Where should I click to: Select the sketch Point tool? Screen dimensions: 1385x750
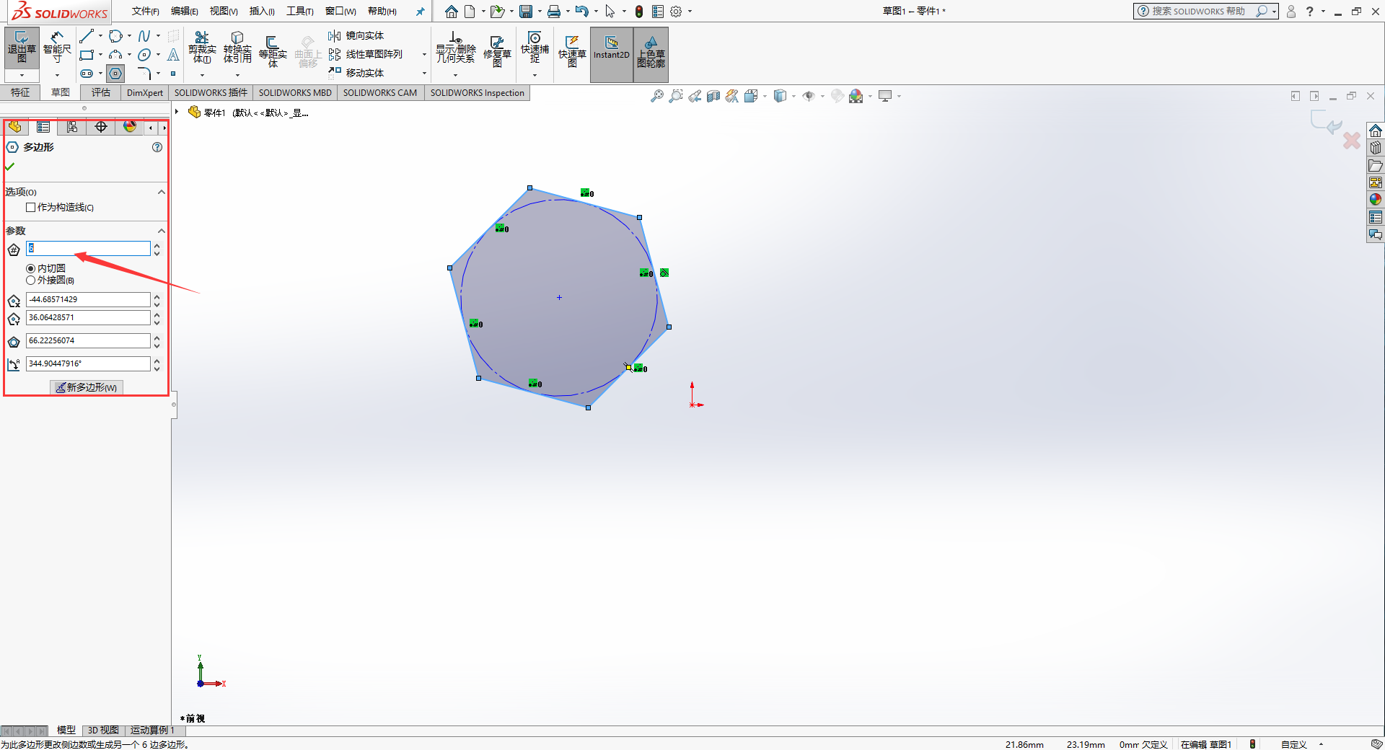pyautogui.click(x=173, y=74)
